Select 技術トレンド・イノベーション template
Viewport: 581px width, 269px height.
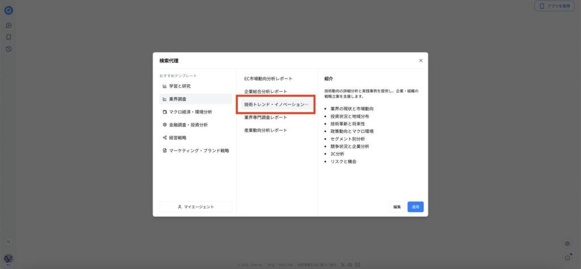click(276, 104)
